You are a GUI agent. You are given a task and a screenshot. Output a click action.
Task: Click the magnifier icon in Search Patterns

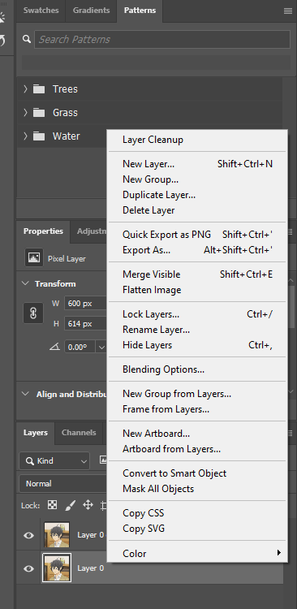[x=27, y=39]
